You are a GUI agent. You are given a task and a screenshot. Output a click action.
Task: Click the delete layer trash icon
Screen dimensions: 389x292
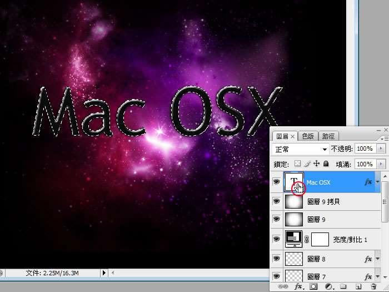tap(373, 286)
